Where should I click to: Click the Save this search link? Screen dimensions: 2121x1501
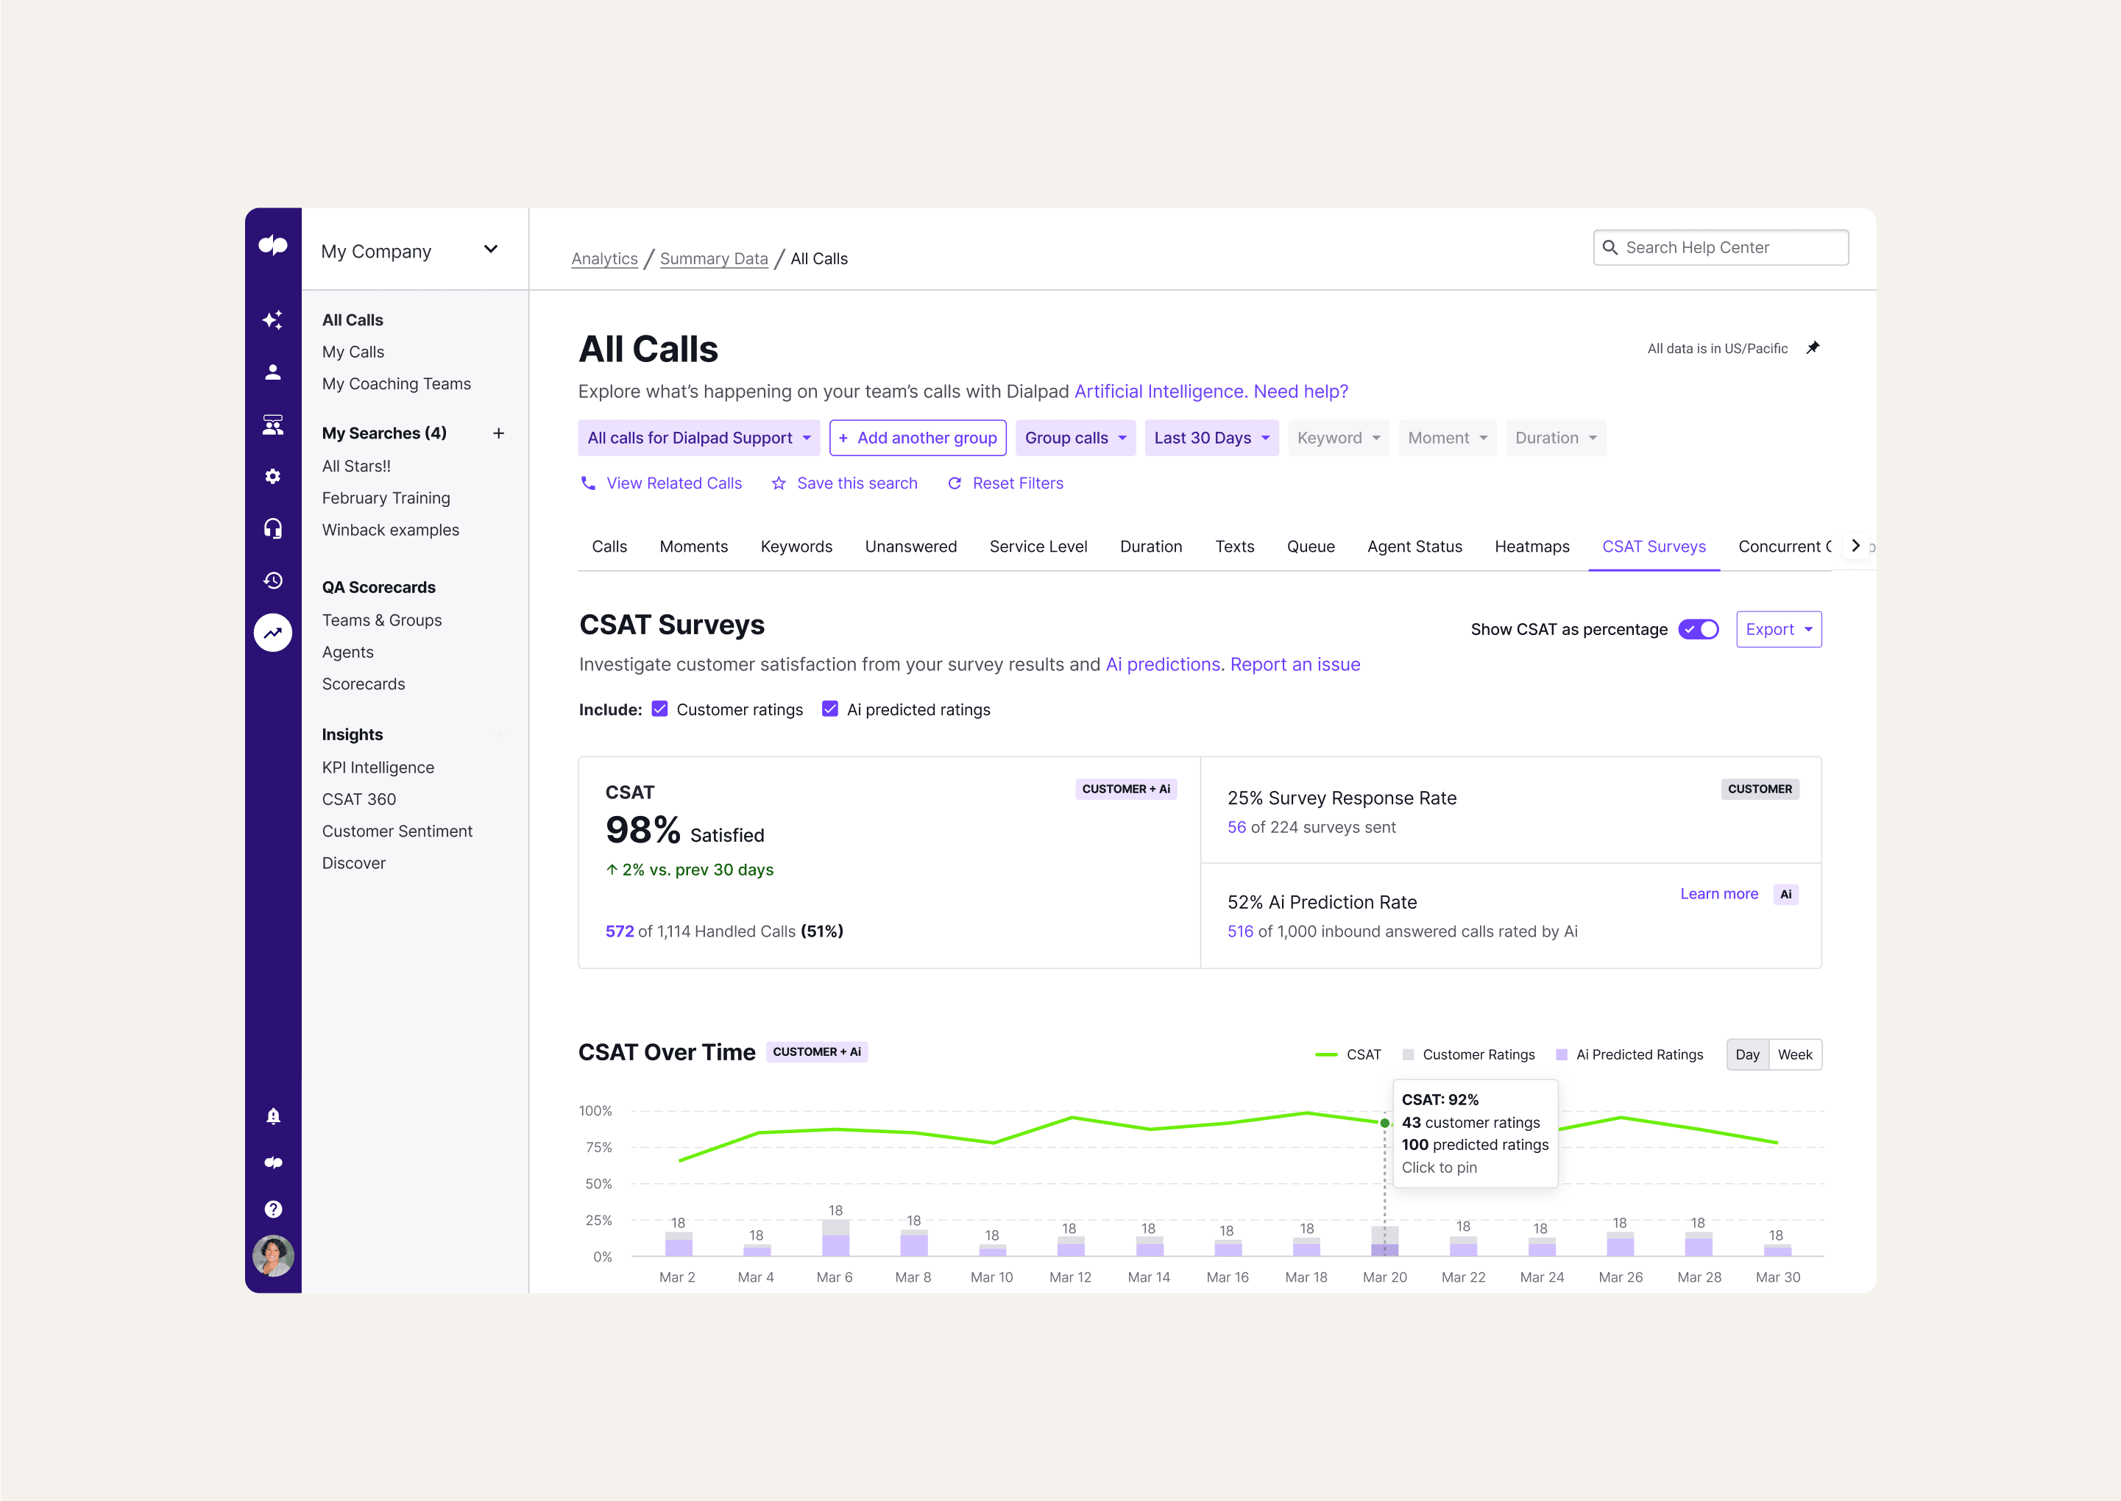857,483
